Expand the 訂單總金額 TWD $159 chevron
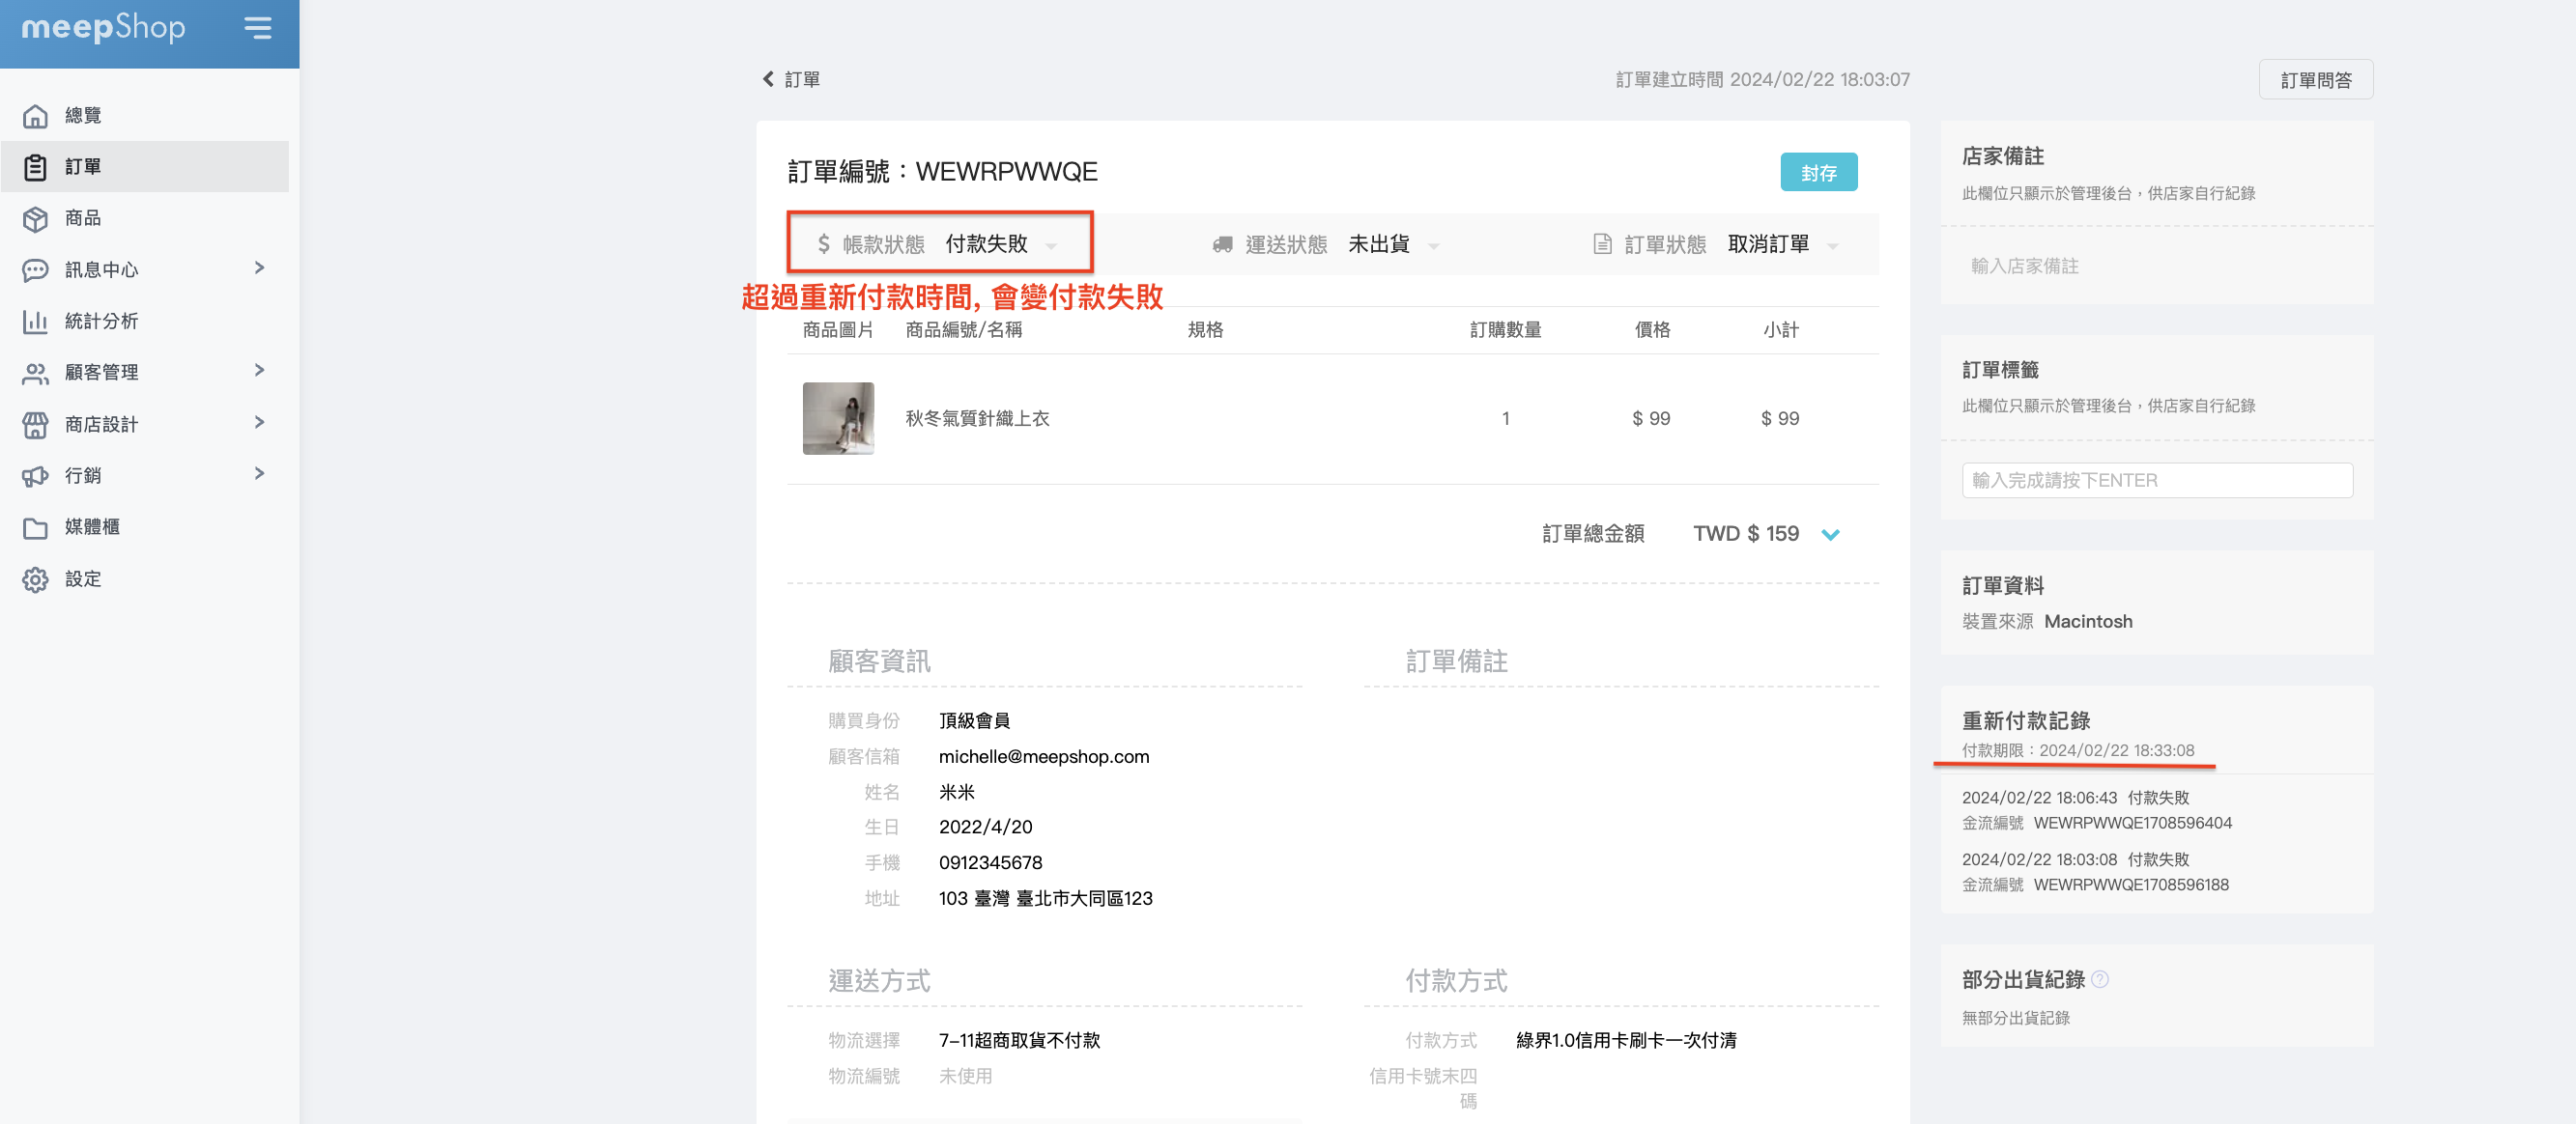Viewport: 2576px width, 1124px height. coord(1830,536)
